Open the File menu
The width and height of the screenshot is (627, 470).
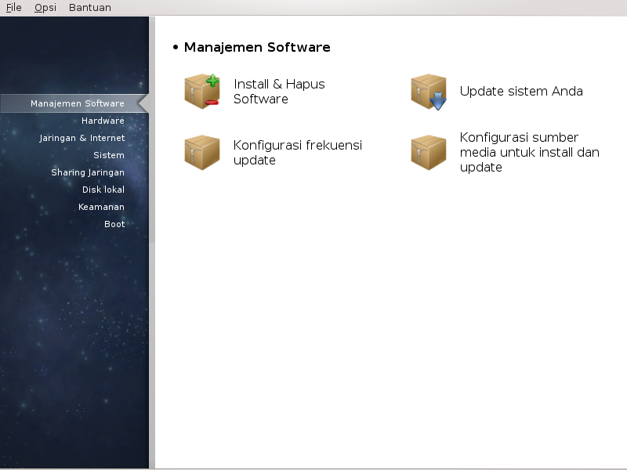tap(13, 8)
